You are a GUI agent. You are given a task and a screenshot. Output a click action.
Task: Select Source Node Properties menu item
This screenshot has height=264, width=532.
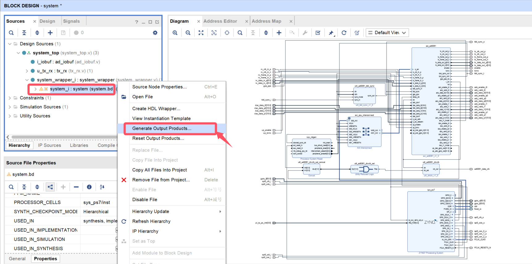coord(172,87)
